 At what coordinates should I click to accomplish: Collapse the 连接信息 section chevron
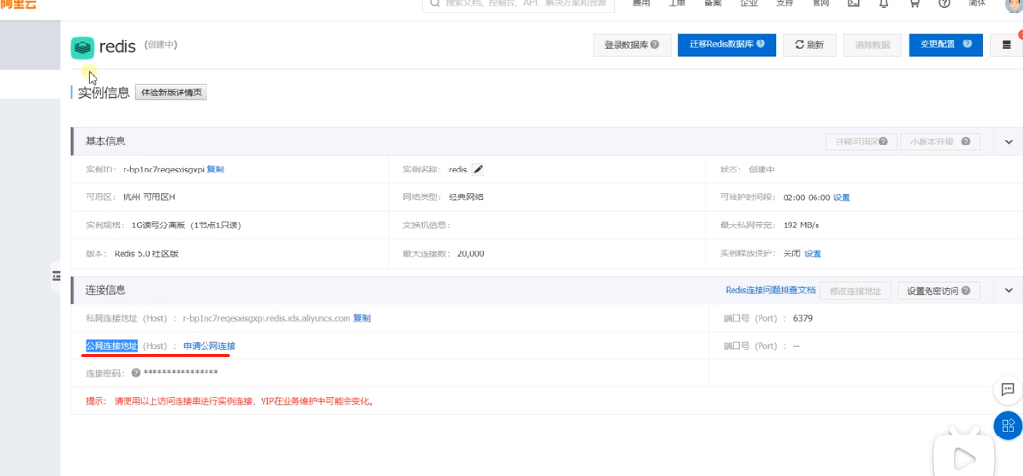coord(1009,290)
